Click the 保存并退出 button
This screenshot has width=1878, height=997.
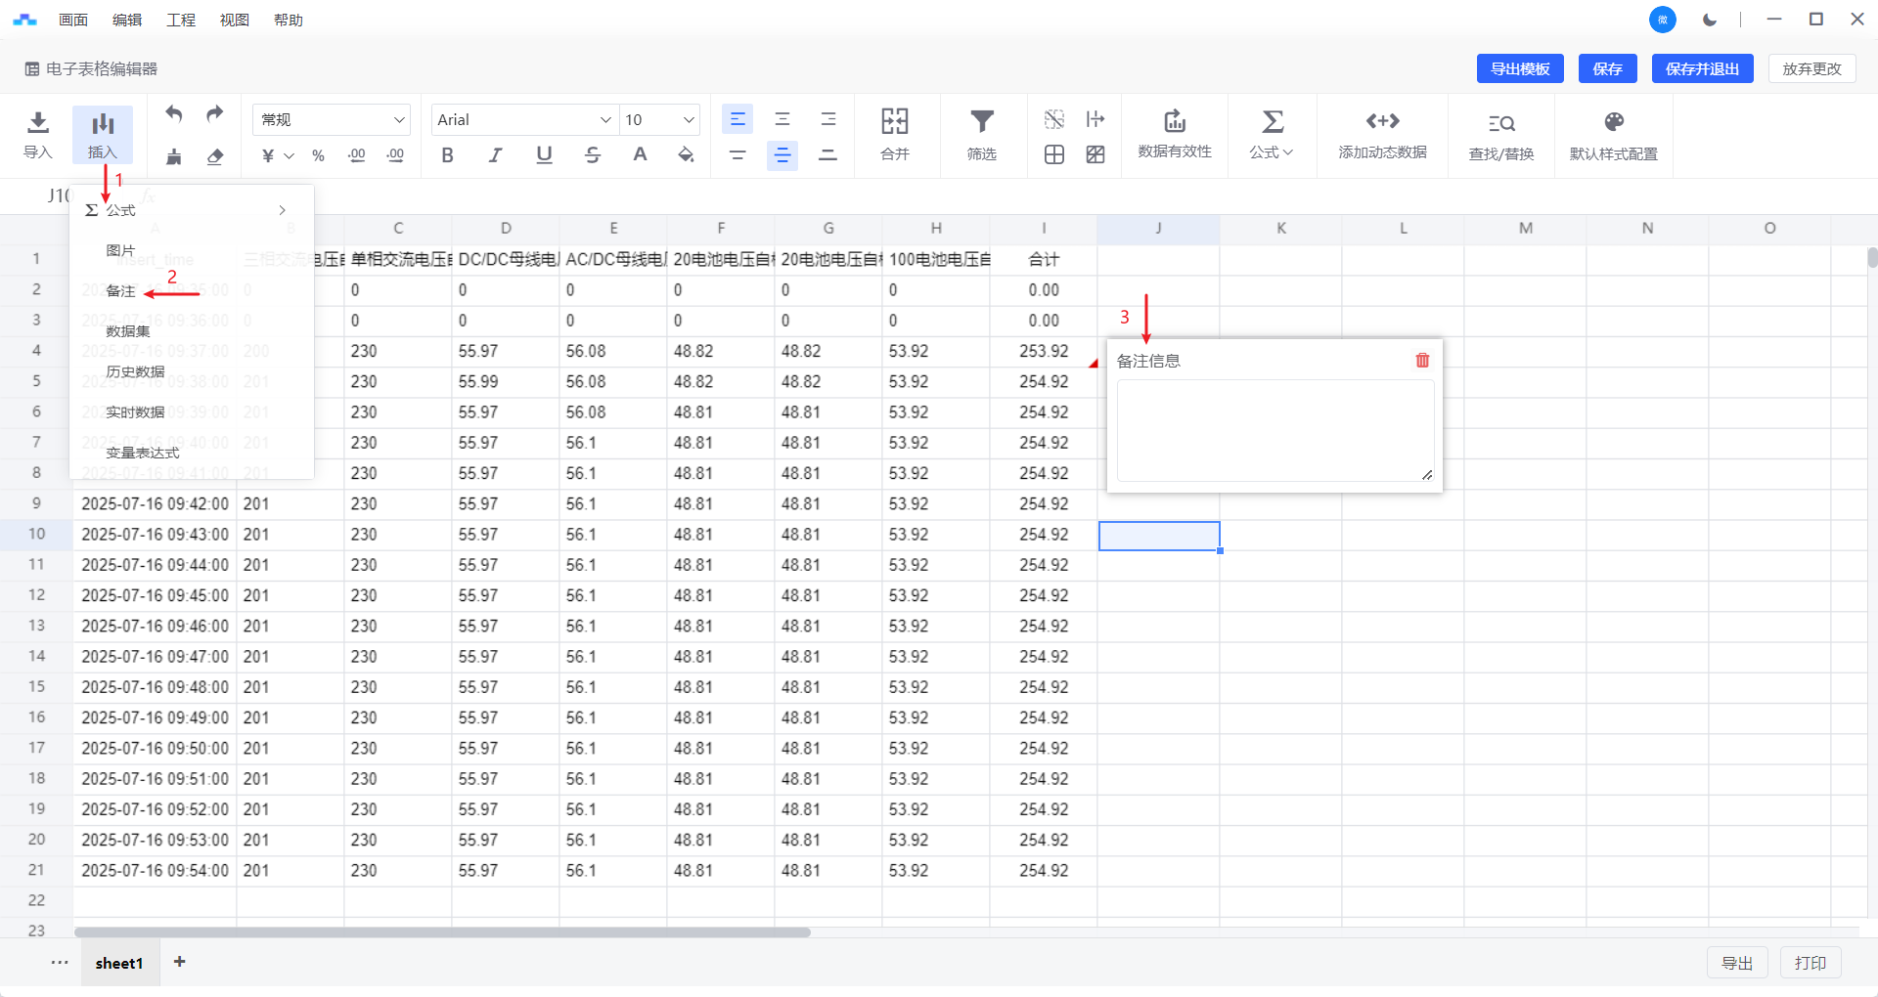pyautogui.click(x=1702, y=68)
